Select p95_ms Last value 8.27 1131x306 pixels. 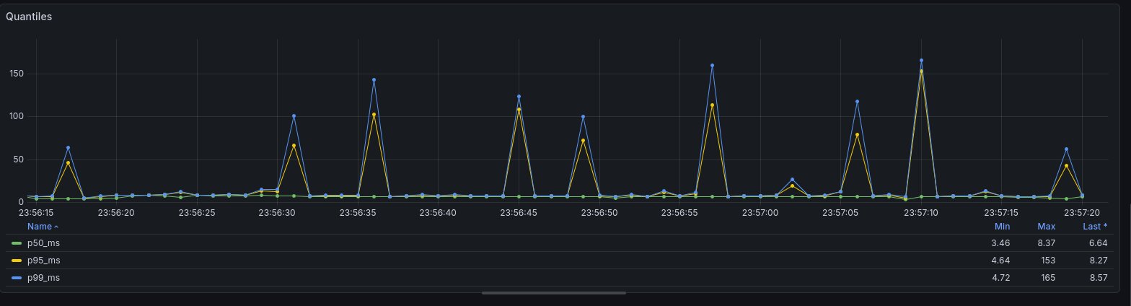click(1098, 261)
